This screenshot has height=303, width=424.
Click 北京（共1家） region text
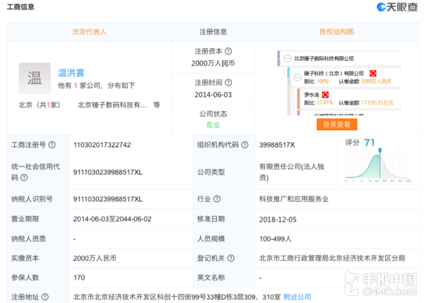(40, 105)
